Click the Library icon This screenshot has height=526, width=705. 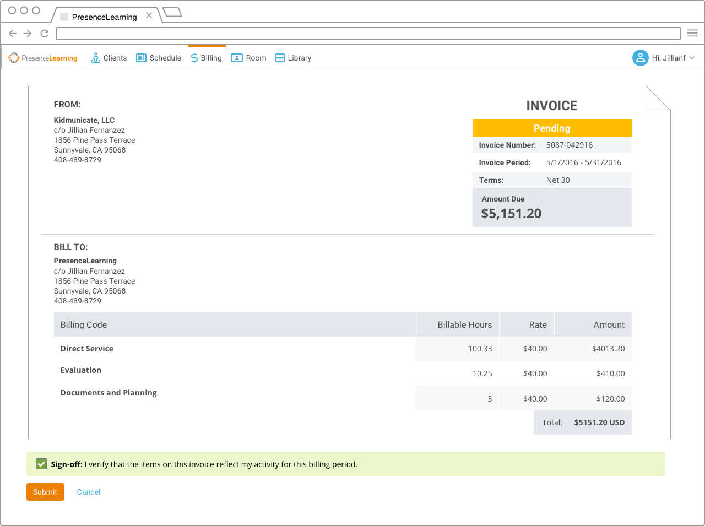tap(280, 58)
